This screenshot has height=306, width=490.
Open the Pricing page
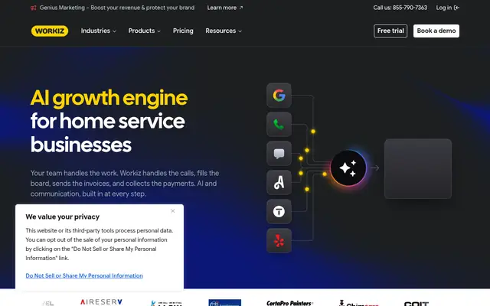[183, 31]
